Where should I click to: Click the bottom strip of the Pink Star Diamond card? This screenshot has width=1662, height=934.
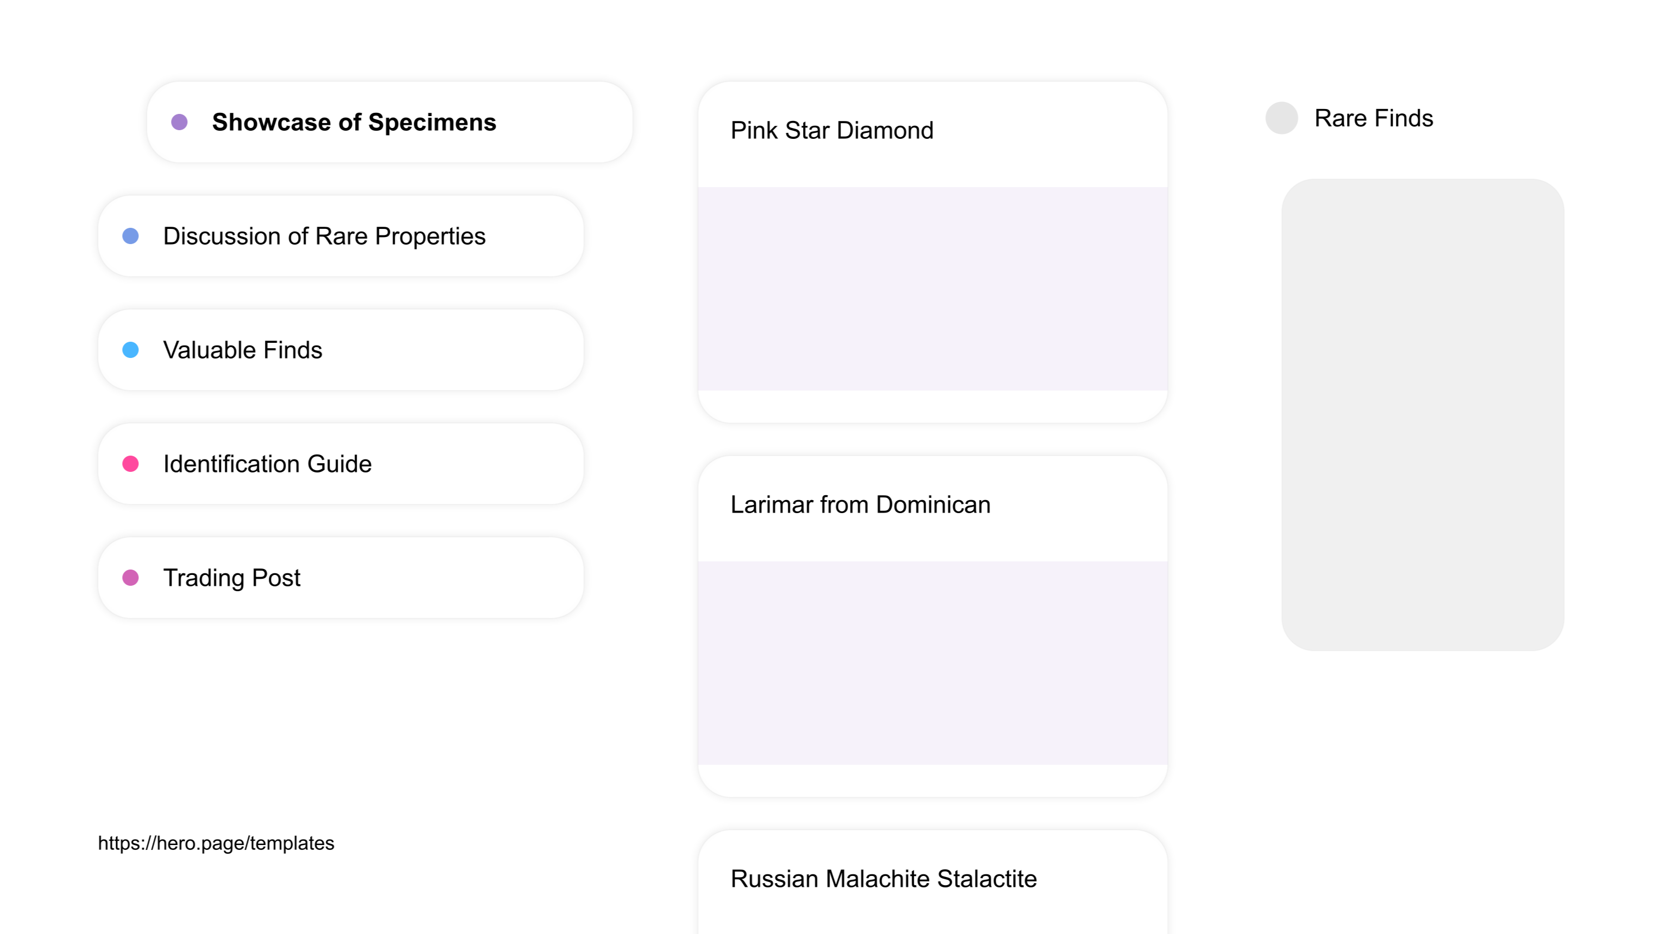click(x=932, y=407)
